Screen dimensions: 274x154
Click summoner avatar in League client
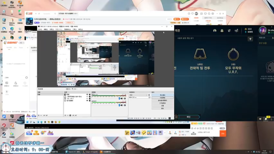pyautogui.click(x=263, y=30)
